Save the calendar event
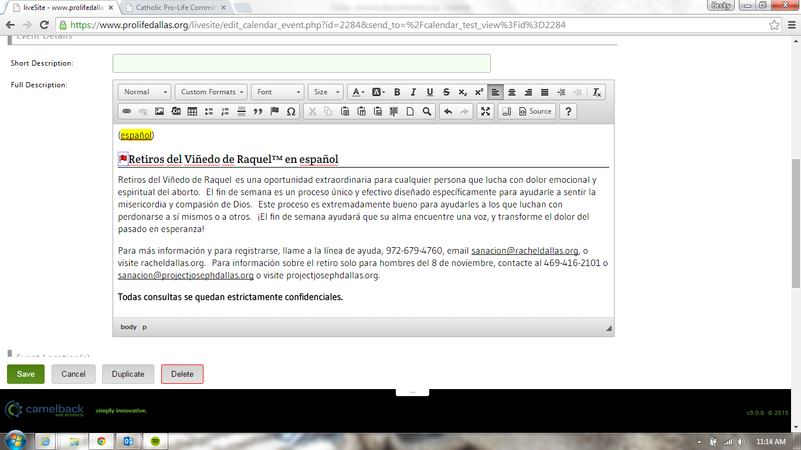 [x=26, y=374]
